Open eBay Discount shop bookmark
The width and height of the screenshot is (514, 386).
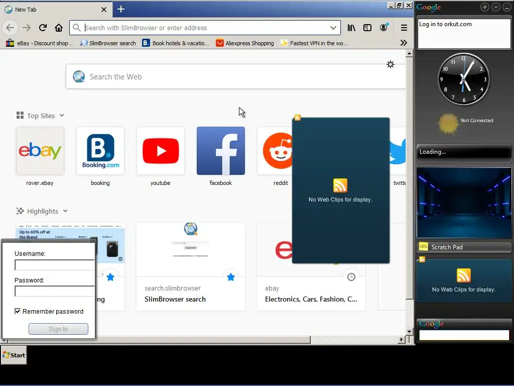tap(39, 43)
